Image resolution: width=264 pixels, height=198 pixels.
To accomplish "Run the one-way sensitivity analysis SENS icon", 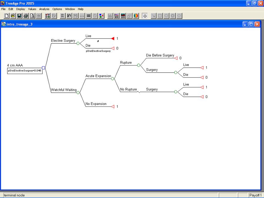I will 117,16.
